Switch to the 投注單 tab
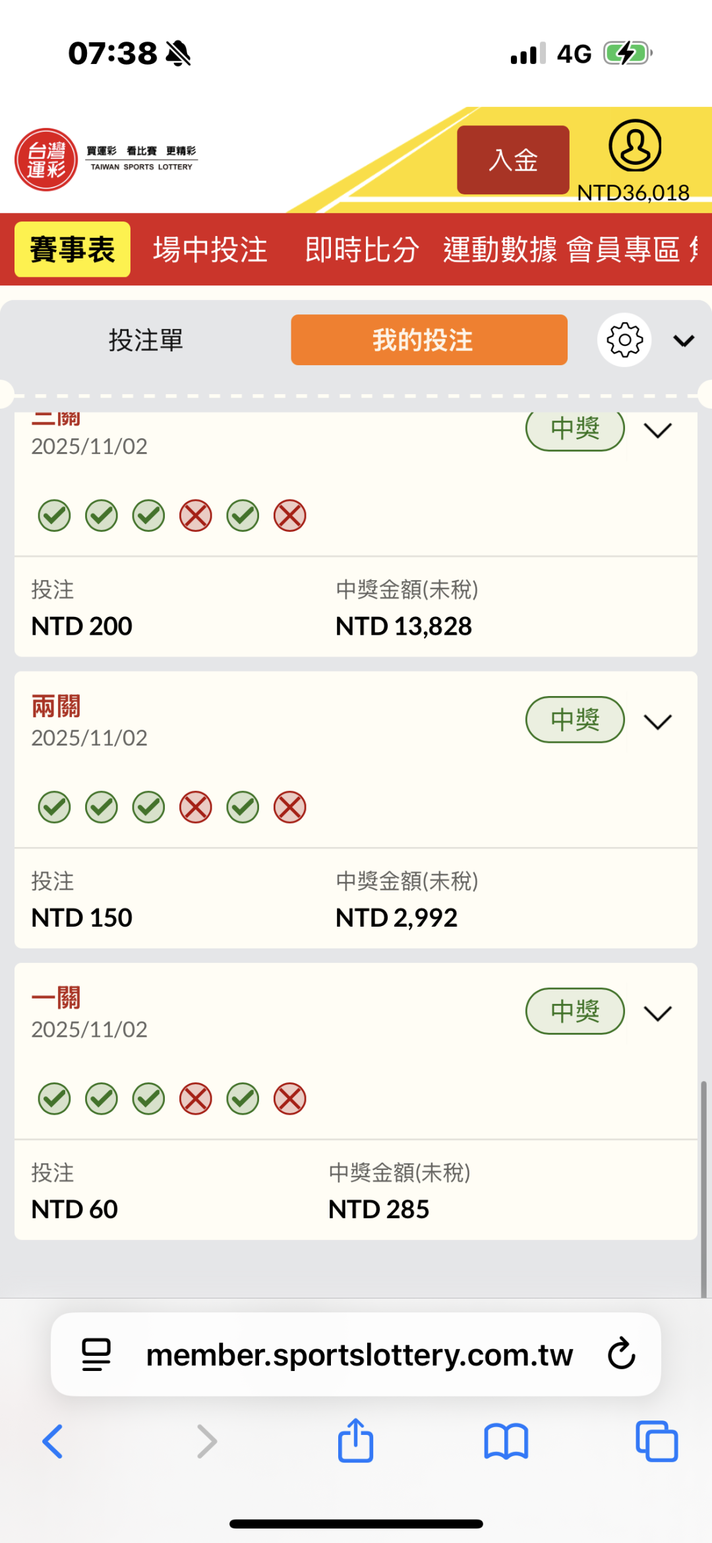 tap(146, 340)
